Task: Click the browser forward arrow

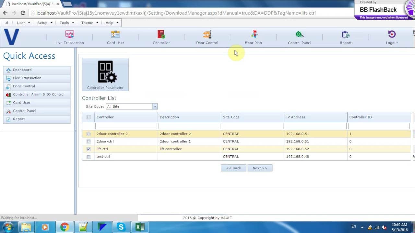Action: tap(14, 13)
